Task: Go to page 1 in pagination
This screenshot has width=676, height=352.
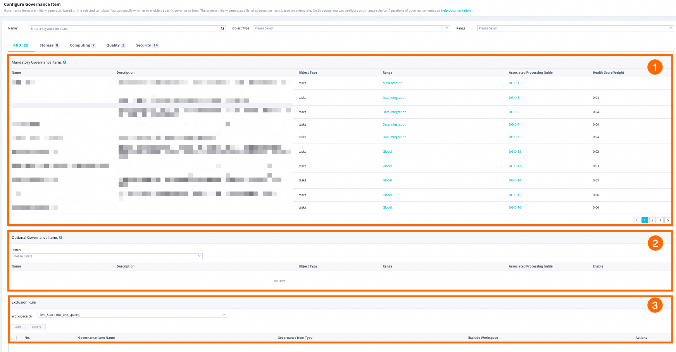Action: 645,220
